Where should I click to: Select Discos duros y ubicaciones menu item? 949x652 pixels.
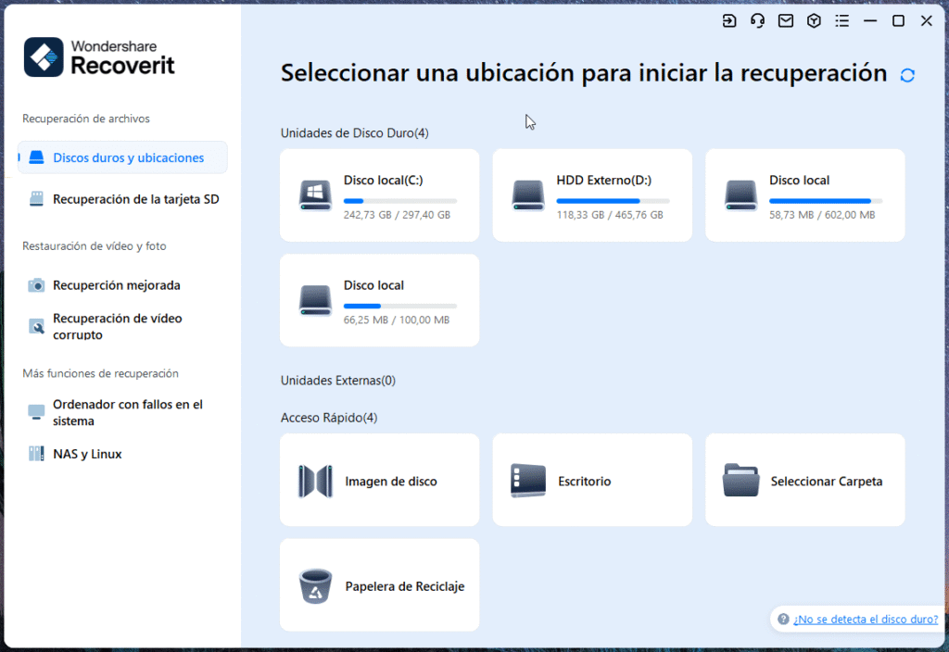click(122, 157)
